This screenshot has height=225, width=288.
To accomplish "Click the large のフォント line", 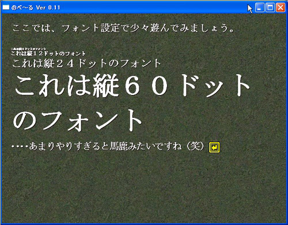I will pos(77,120).
